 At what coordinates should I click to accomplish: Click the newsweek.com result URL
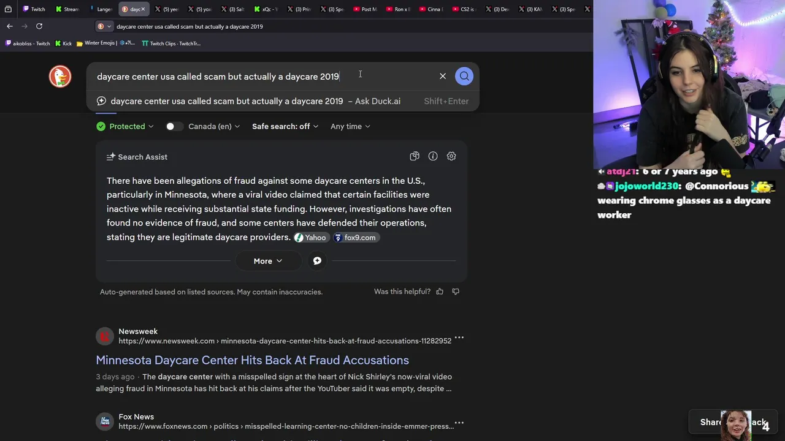point(285,341)
